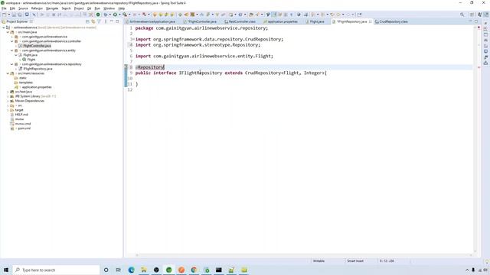The width and height of the screenshot is (490, 275).
Task: Switch to application.properties editor tab
Action: [x=281, y=21]
